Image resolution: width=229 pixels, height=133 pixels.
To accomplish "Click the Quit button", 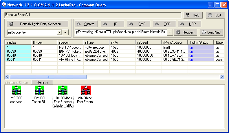I will [x=215, y=15].
